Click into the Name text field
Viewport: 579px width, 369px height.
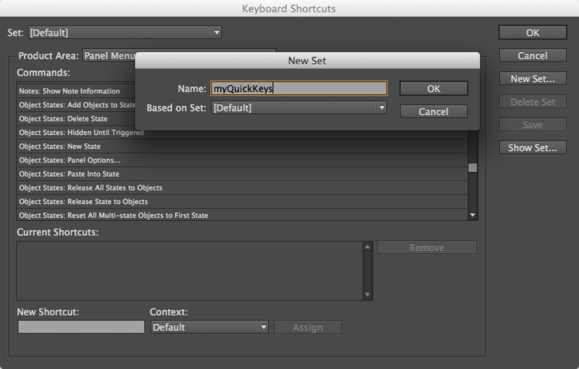(x=299, y=89)
